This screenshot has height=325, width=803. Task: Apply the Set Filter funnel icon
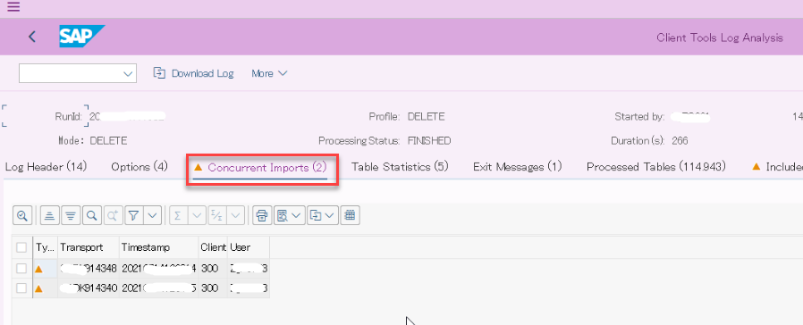click(133, 216)
